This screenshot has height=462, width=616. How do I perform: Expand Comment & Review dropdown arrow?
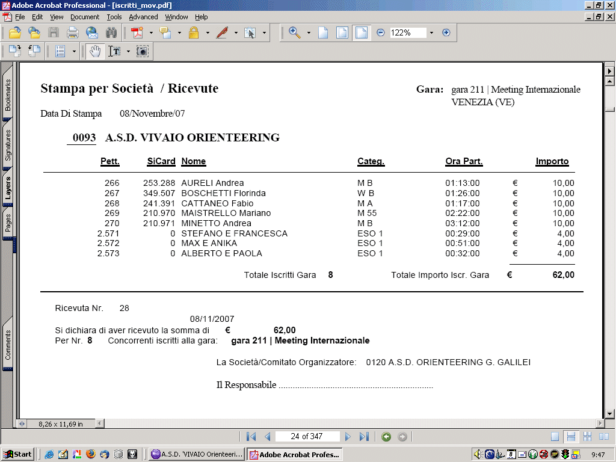179,32
